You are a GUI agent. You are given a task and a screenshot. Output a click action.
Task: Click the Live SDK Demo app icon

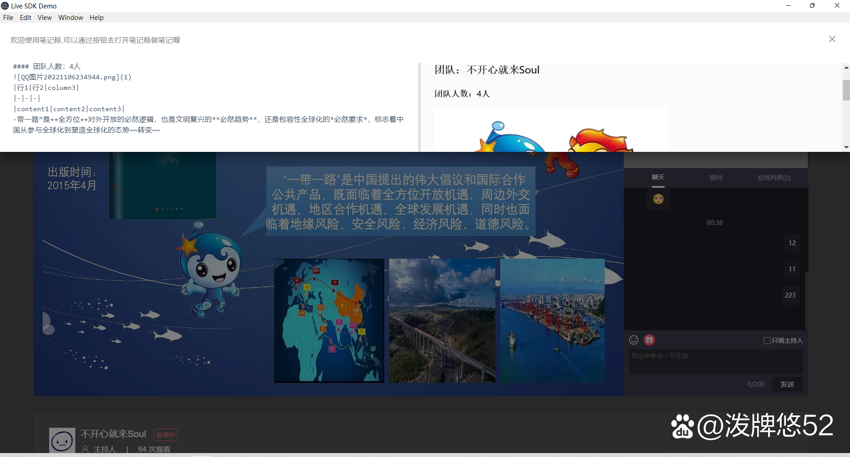pyautogui.click(x=5, y=6)
